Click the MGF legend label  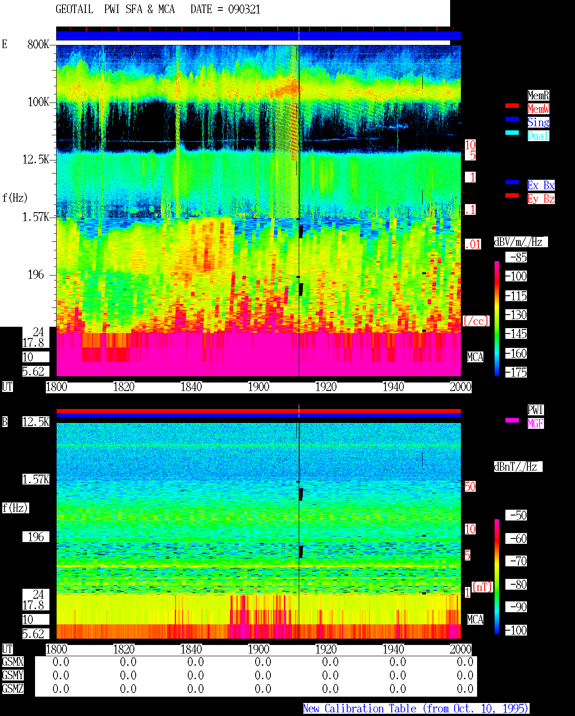point(535,423)
